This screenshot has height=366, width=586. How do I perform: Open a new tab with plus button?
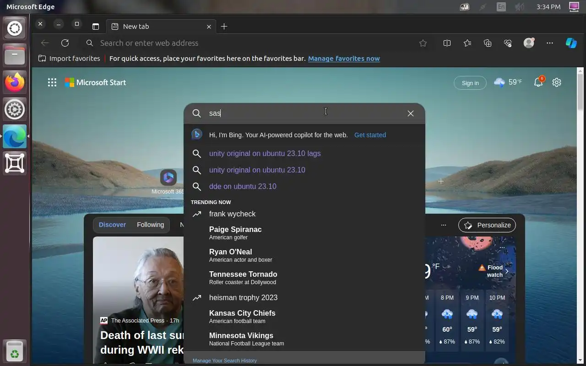224,27
